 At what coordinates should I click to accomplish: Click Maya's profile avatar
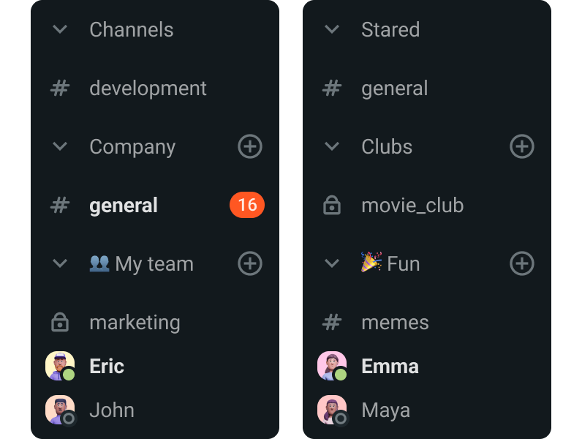(x=332, y=410)
